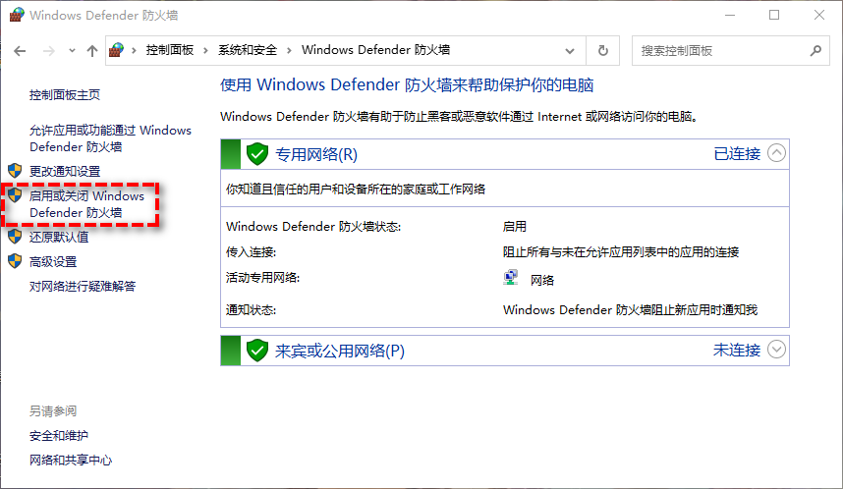Open 对网络进行疑难解答 link
Viewport: 843px width, 489px height.
(83, 287)
